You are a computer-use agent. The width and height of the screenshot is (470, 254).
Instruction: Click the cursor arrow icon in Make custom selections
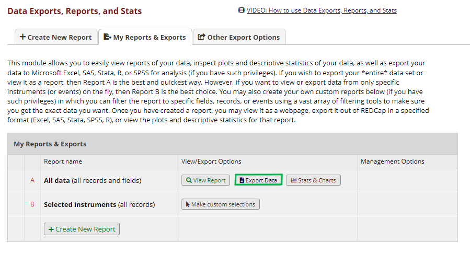pyautogui.click(x=187, y=204)
